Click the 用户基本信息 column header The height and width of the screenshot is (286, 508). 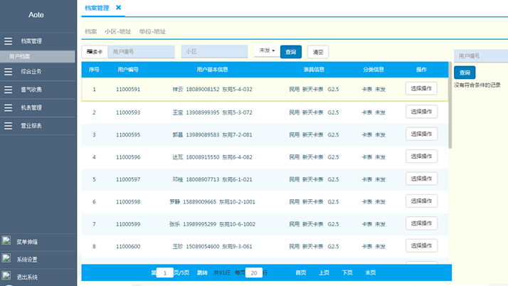(x=212, y=70)
